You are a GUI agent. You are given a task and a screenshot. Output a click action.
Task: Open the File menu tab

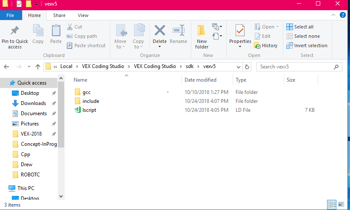pyautogui.click(x=10, y=15)
